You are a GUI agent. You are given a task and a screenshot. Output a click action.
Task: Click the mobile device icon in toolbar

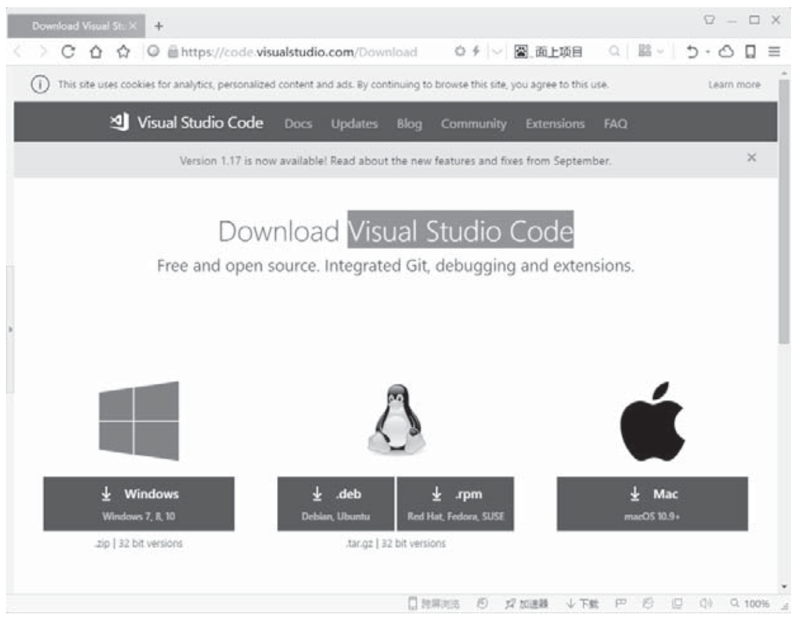point(751,52)
